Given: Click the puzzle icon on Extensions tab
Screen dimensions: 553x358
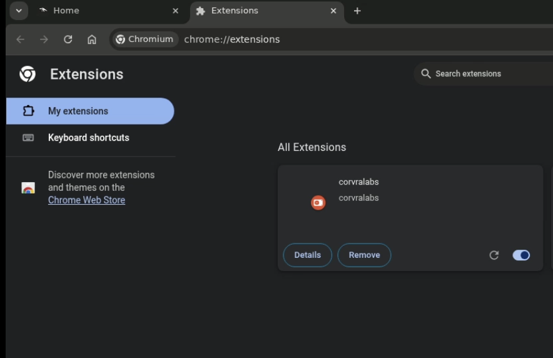Looking at the screenshot, I should click(201, 11).
